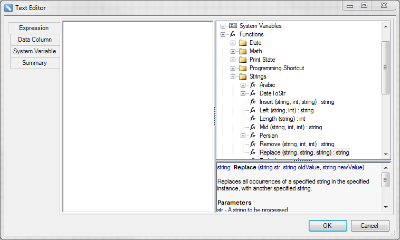The height and width of the screenshot is (240, 400).
Task: Click inside the expression text area
Action: 138,117
